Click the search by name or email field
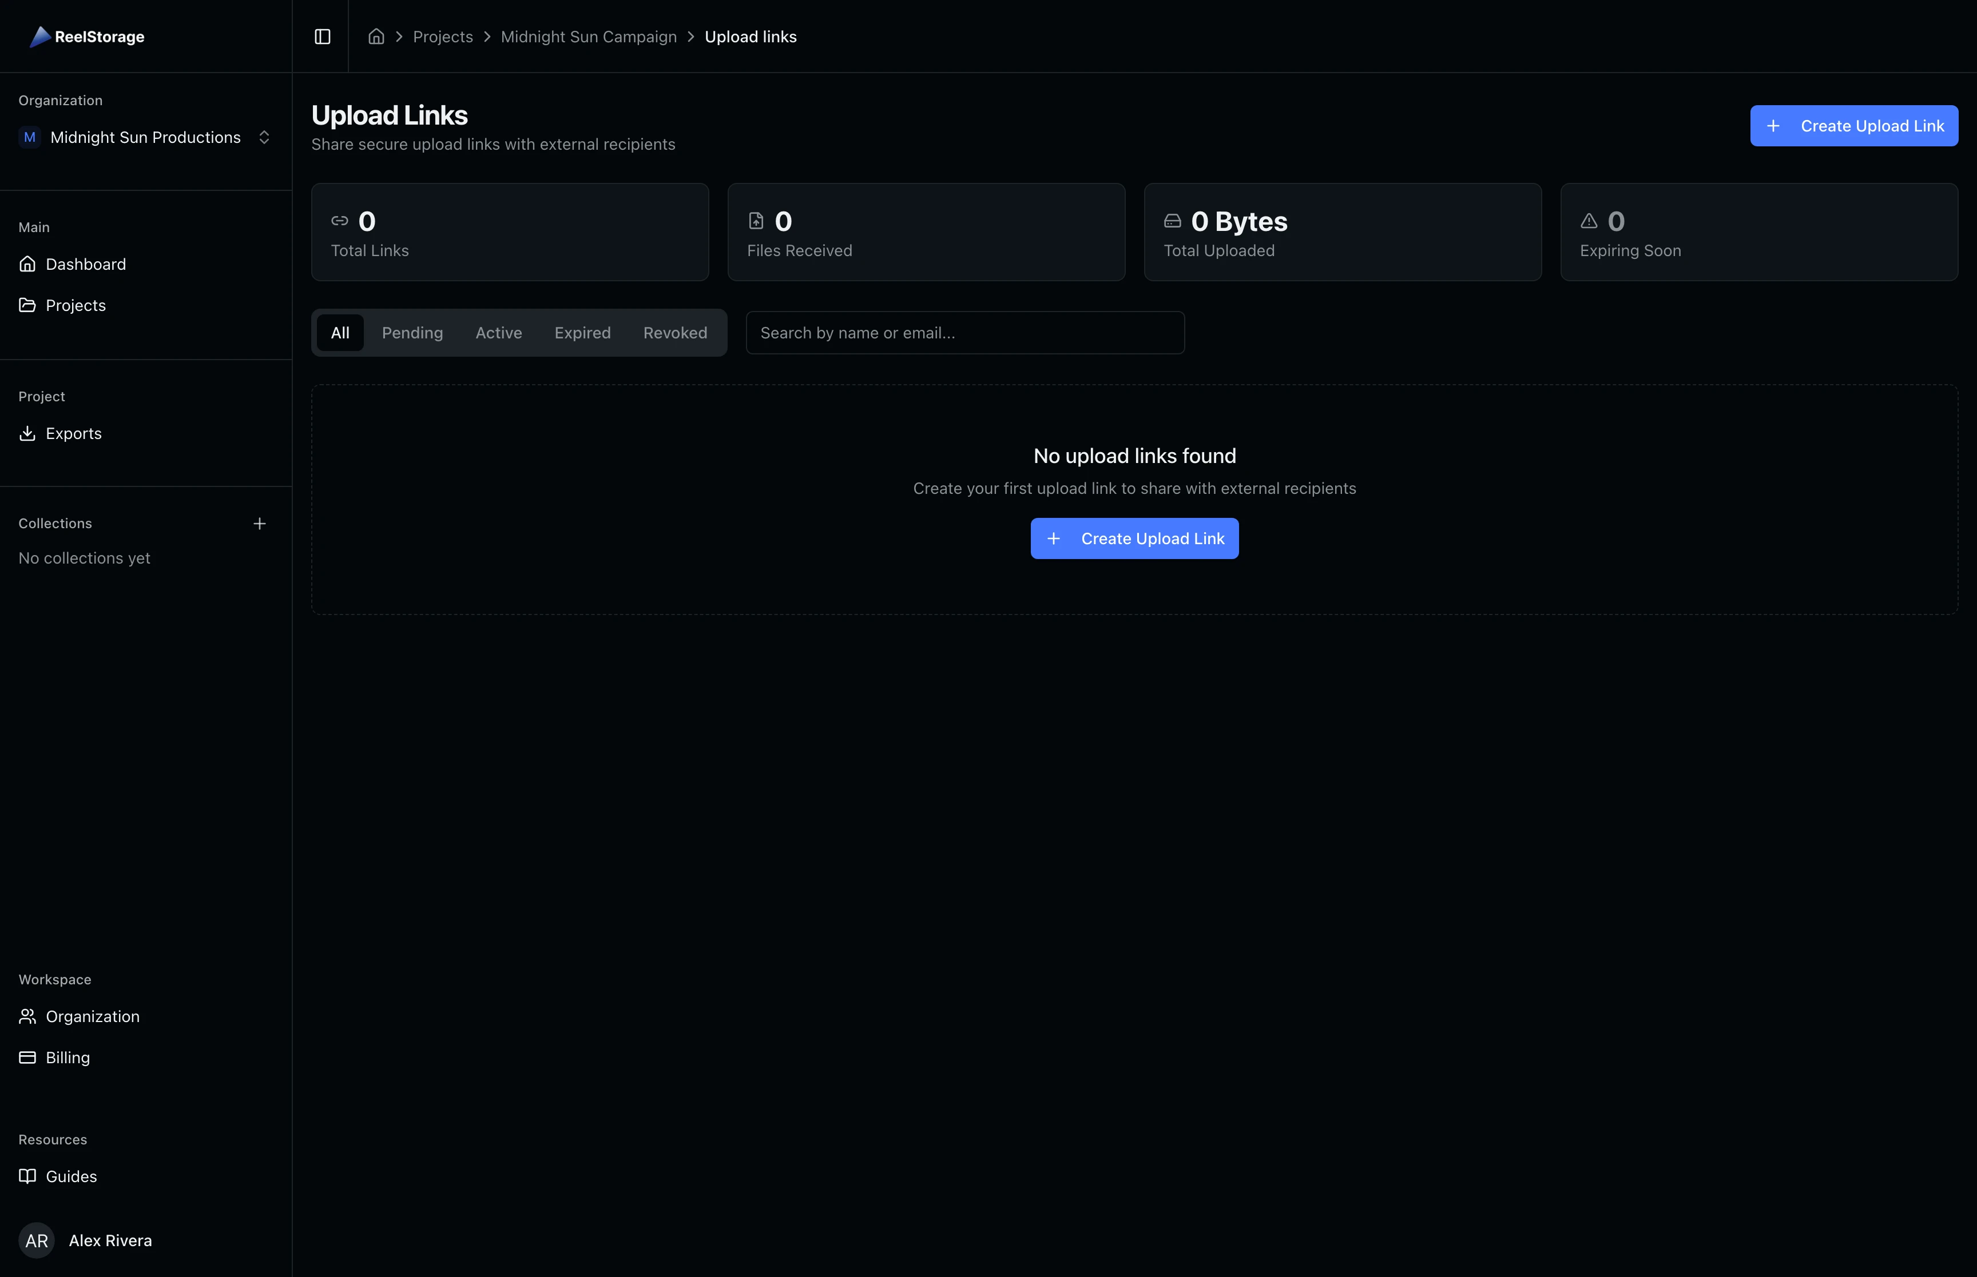Viewport: 1977px width, 1277px height. tap(964, 333)
